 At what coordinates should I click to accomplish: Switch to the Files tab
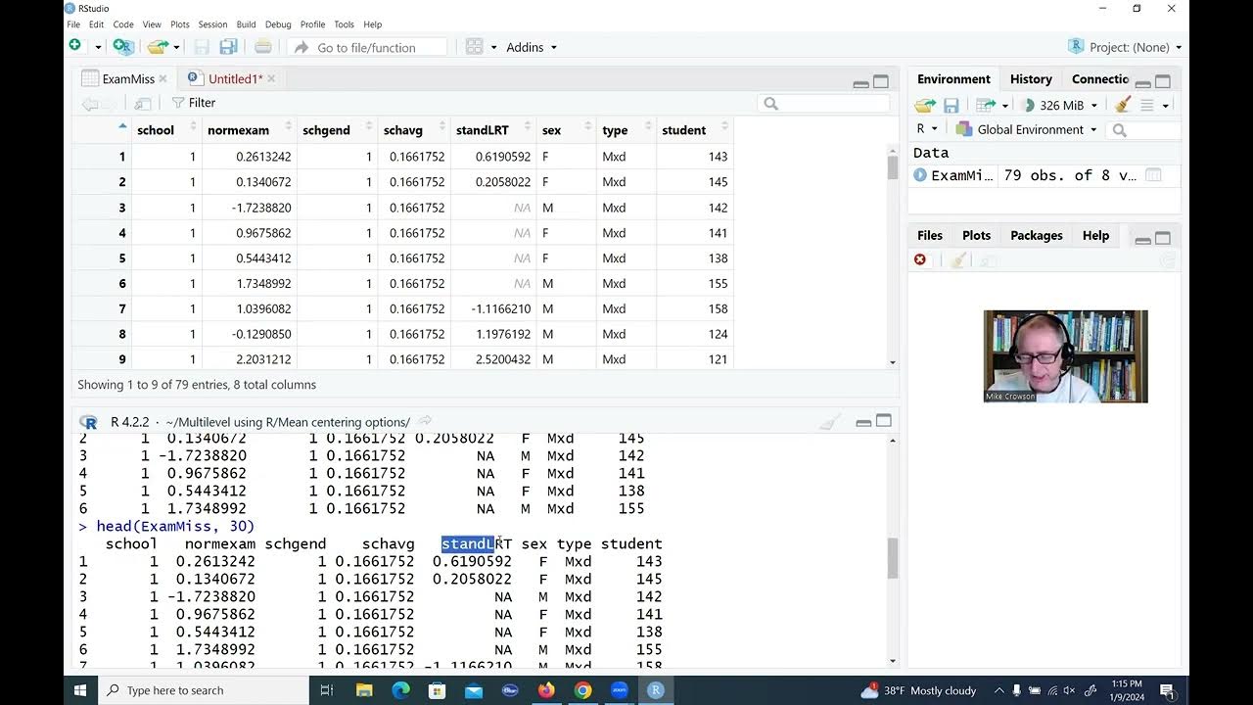pyautogui.click(x=930, y=236)
